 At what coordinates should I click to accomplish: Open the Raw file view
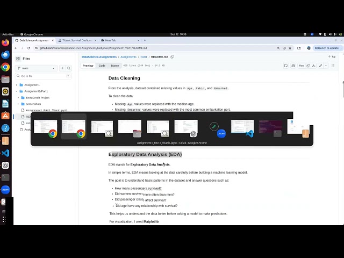302,66
